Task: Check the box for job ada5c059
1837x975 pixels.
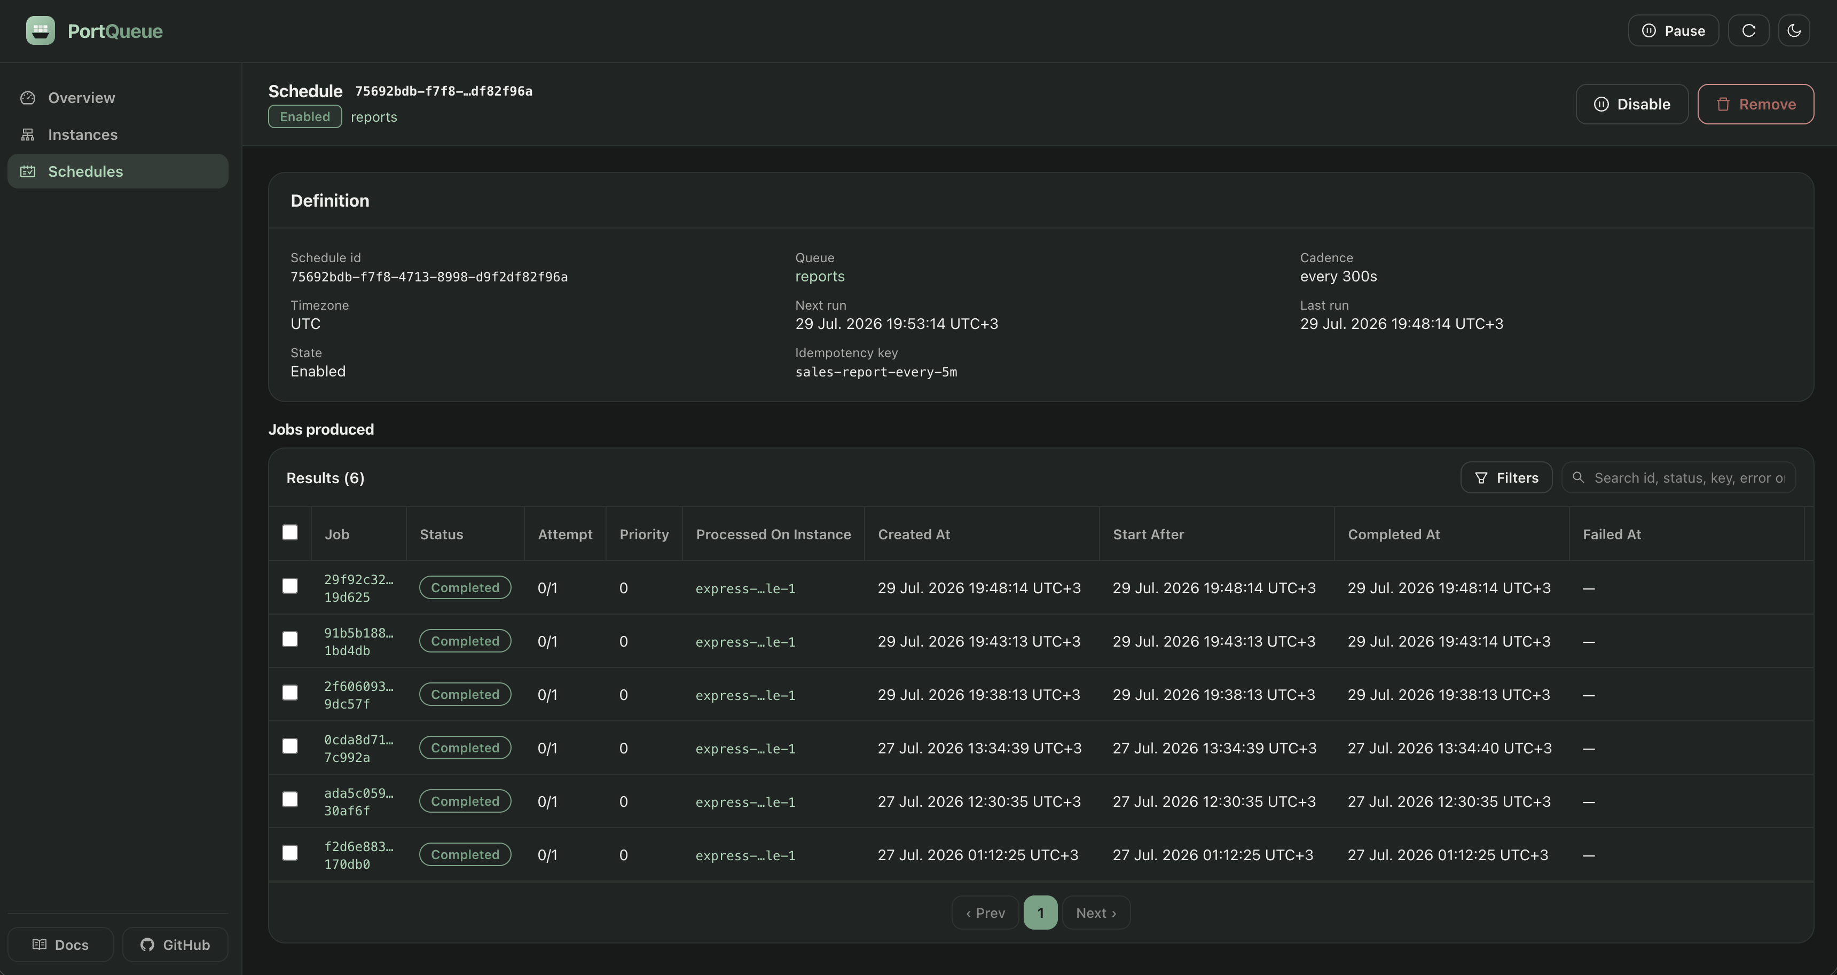Action: 289,800
